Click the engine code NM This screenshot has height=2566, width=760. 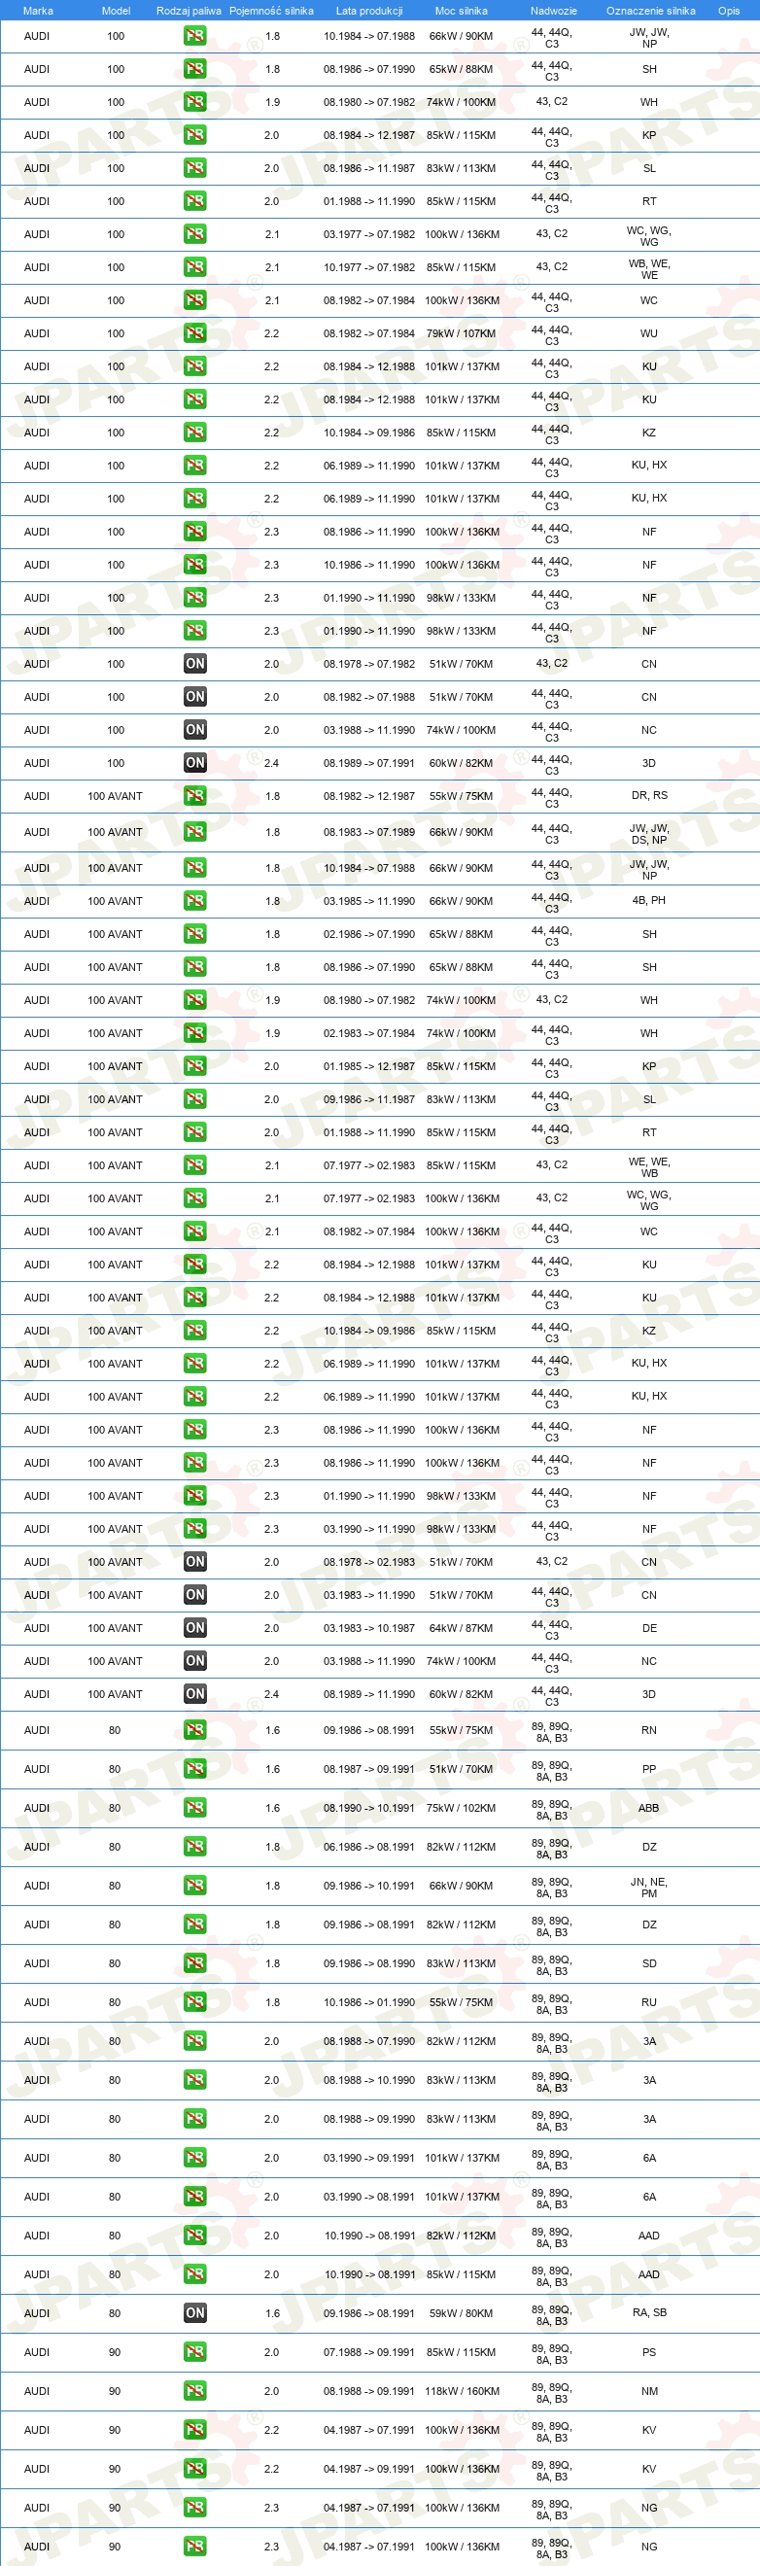point(649,2391)
